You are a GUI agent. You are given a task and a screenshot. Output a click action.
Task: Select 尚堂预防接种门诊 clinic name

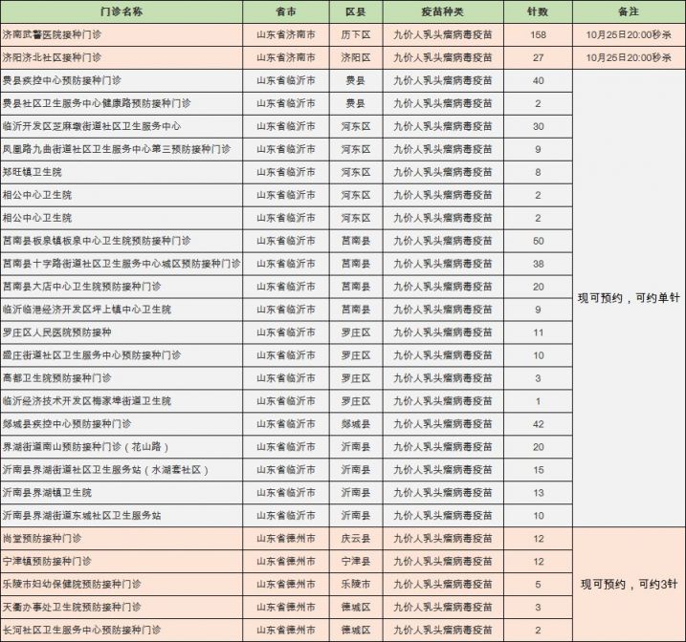click(122, 539)
